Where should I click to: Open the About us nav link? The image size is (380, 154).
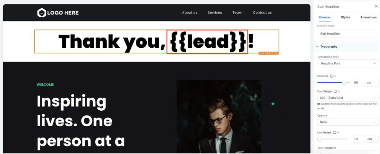pos(189,13)
